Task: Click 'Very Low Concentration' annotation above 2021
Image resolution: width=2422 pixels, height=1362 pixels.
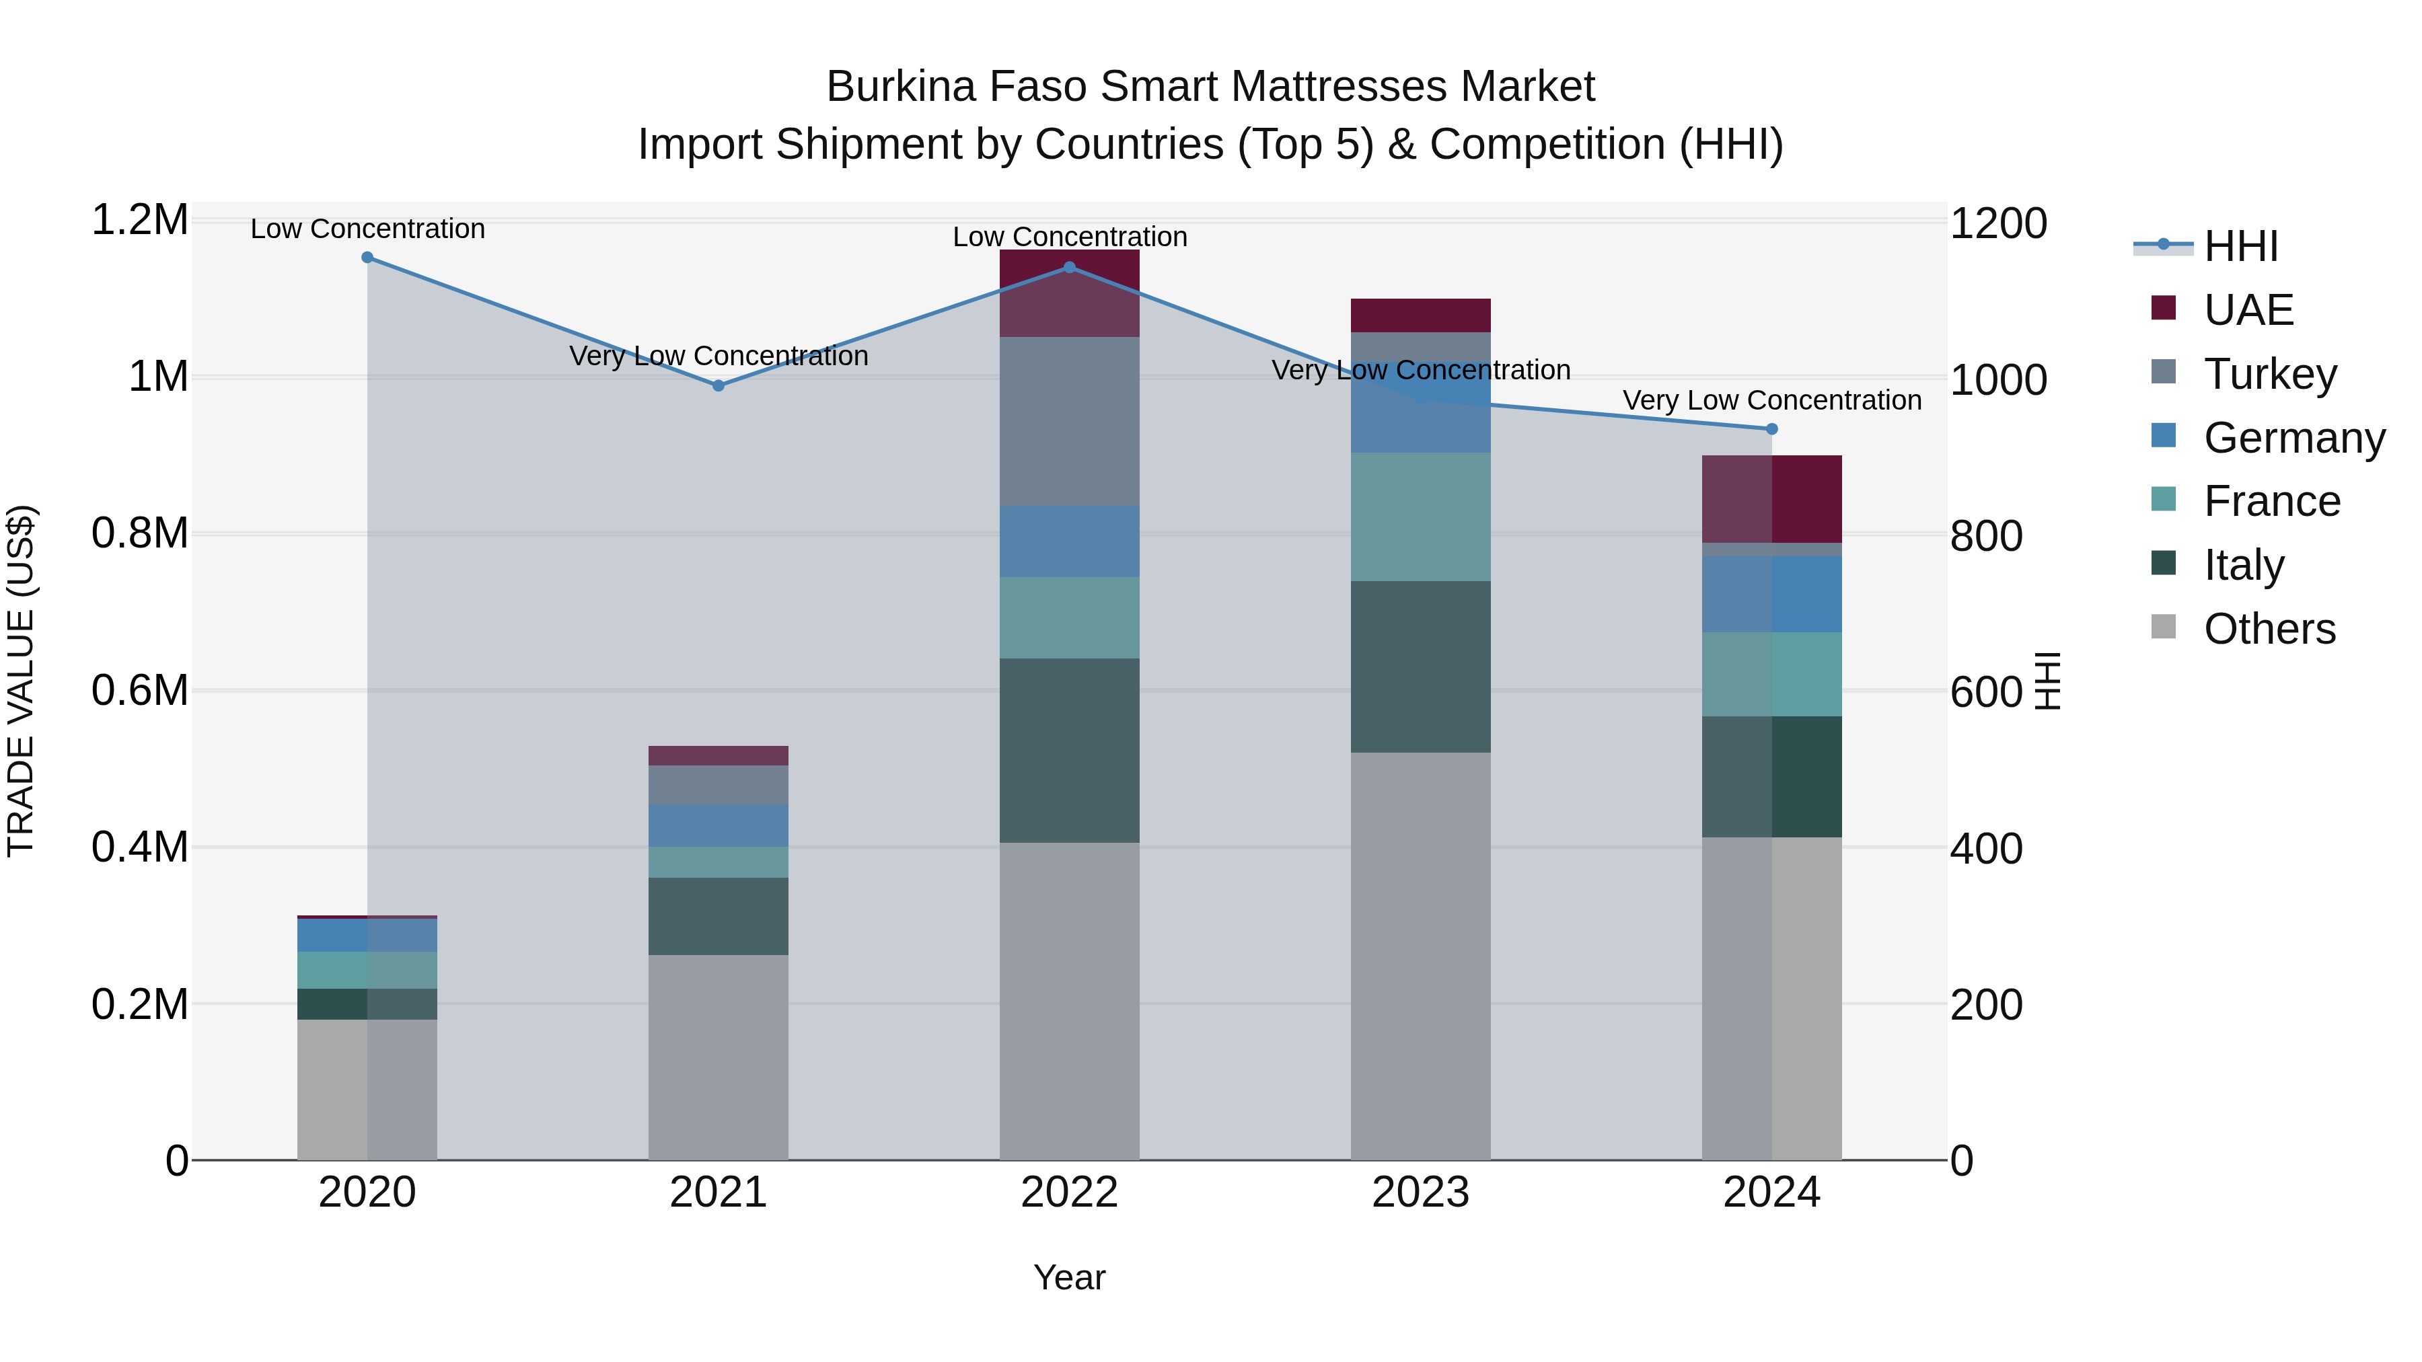Action: [x=719, y=356]
